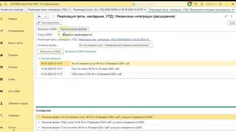Viewport: 236px width, 132px height.
Task: Open Руководителю section in sidebar
Action: click(x=16, y=31)
